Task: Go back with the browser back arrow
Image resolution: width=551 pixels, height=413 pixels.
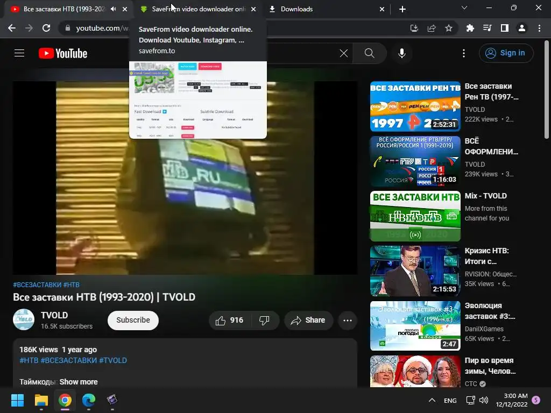Action: point(12,28)
